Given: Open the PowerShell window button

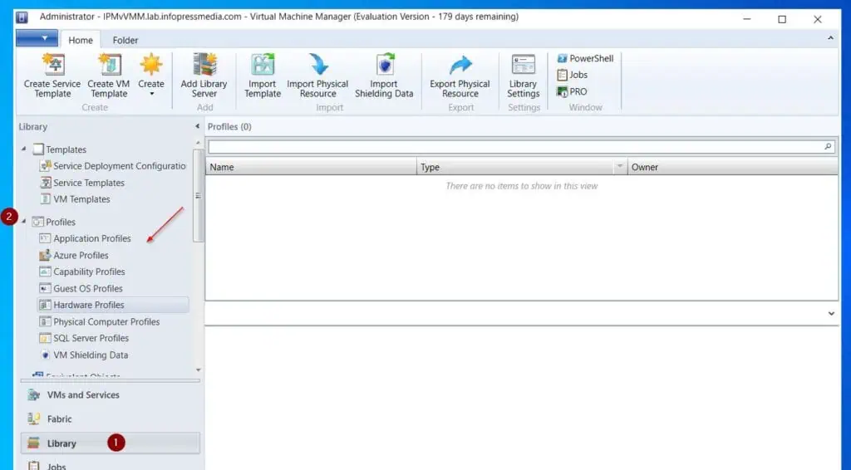Looking at the screenshot, I should coord(585,58).
